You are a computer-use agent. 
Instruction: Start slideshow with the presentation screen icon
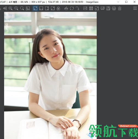[x=102, y=8]
